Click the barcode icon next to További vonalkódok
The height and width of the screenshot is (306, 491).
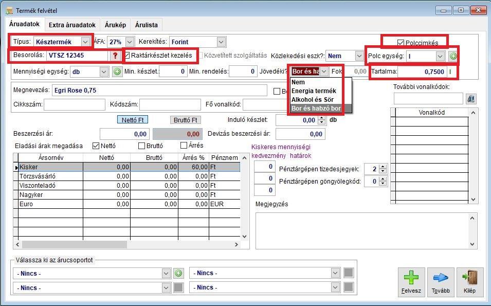point(471,99)
